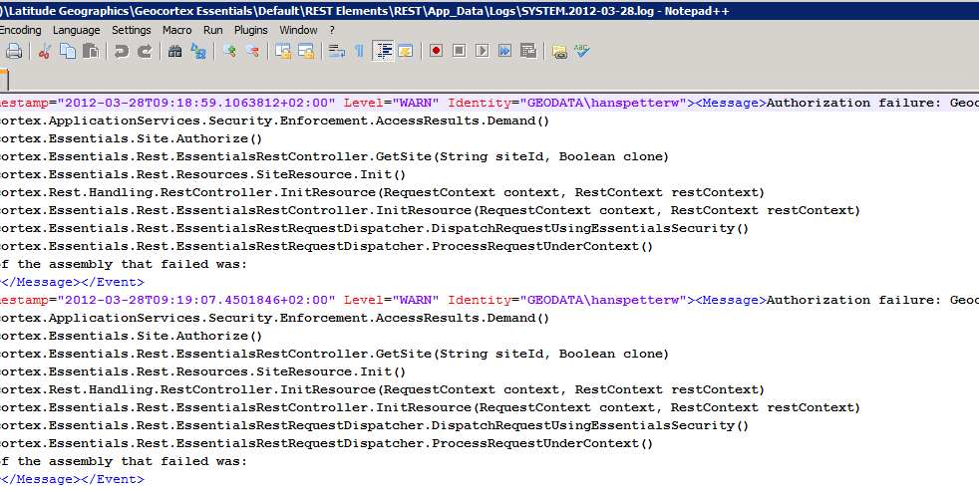Select the partially visible document tab
Viewport: 979px width, 489px height.
click(x=3, y=80)
